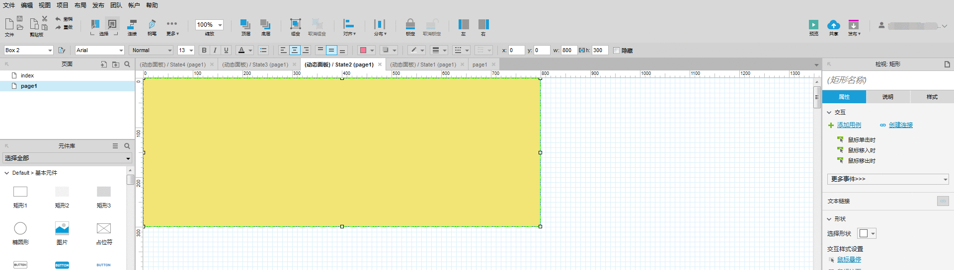Align text right

coord(306,50)
